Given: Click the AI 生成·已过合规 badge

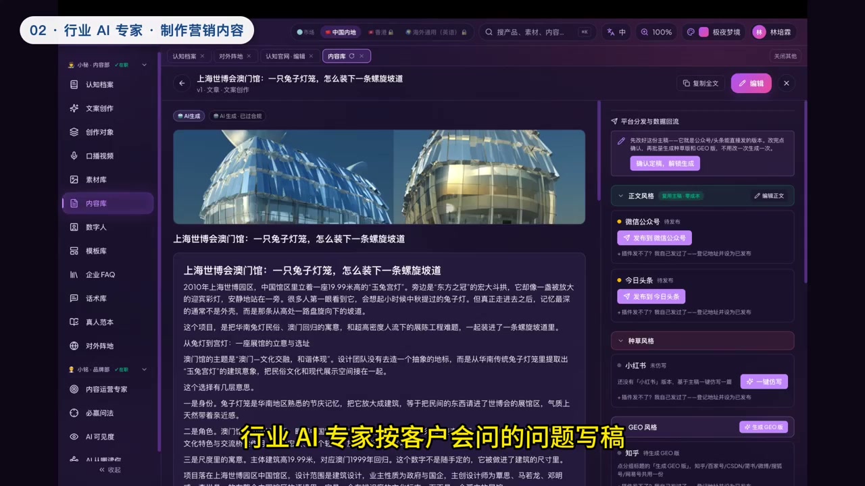Looking at the screenshot, I should (x=237, y=116).
